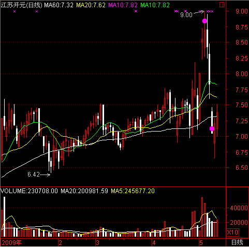
Task: Click month 3 marker on the time axis
Action: click(98, 243)
